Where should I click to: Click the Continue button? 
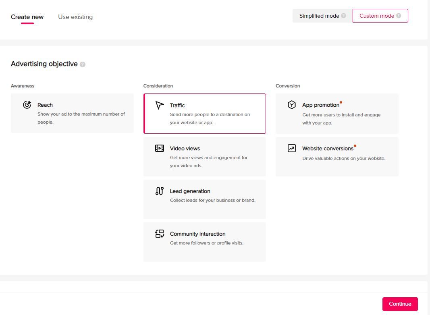(x=400, y=304)
